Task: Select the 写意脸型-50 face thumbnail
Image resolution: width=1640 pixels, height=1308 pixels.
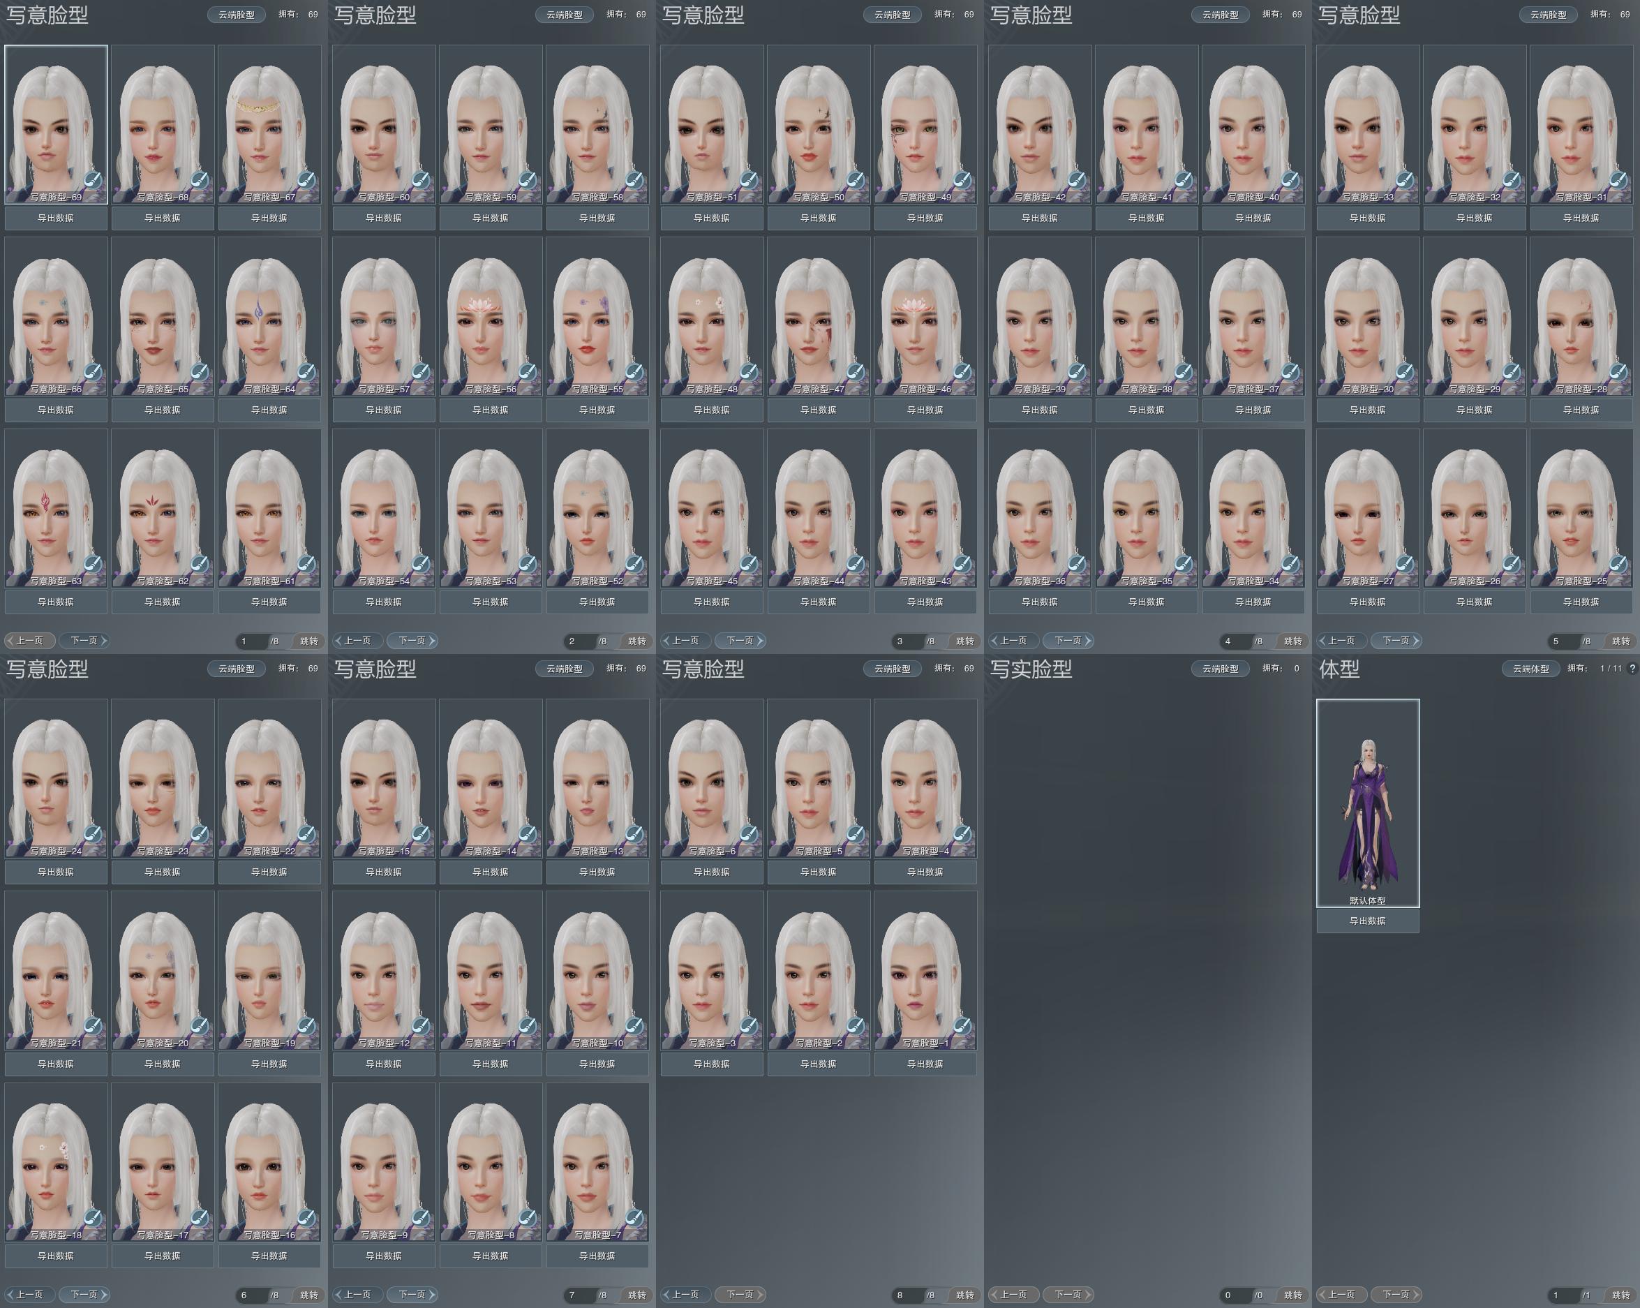Action: point(819,124)
